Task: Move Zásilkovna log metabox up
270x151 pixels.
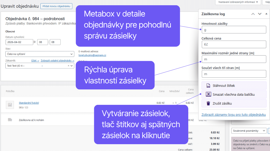Action: click(x=253, y=14)
